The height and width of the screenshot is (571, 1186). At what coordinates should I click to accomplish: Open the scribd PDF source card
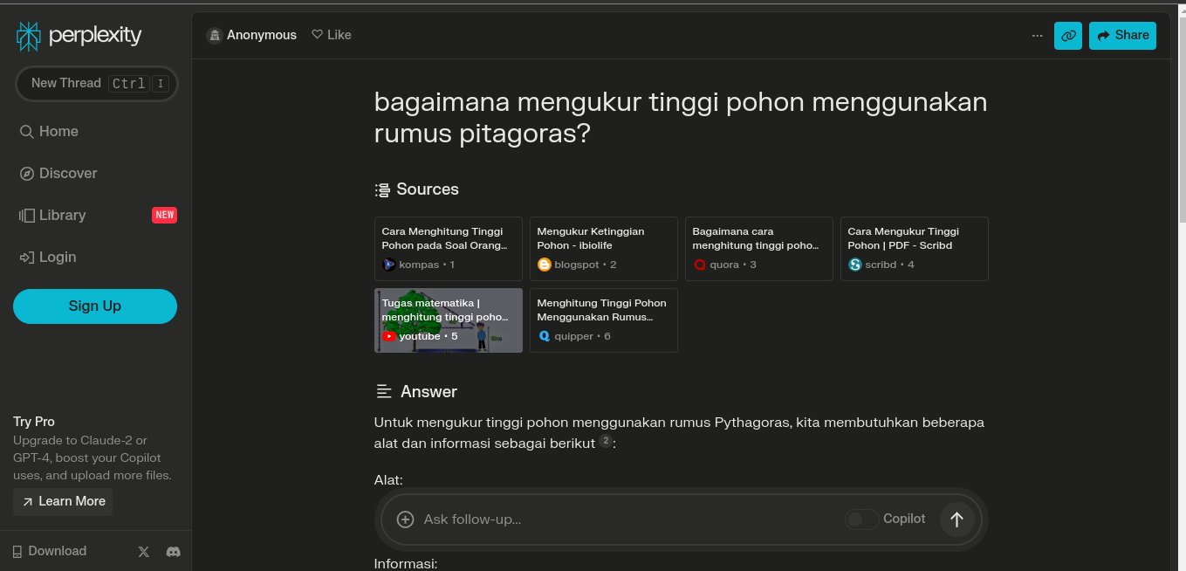(914, 248)
